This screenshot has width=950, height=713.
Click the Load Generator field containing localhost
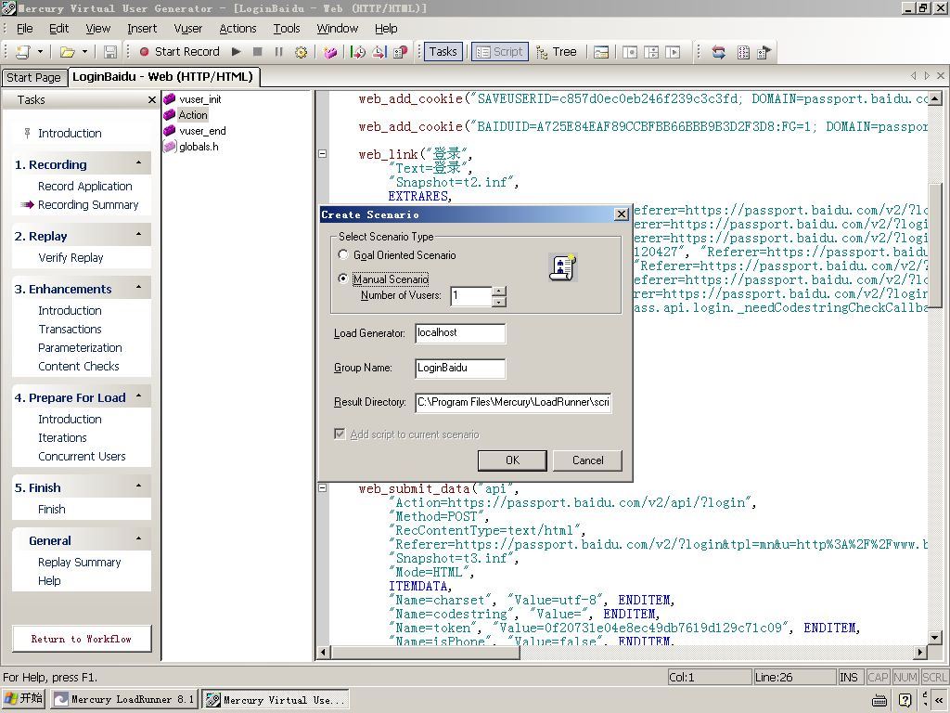tap(460, 333)
